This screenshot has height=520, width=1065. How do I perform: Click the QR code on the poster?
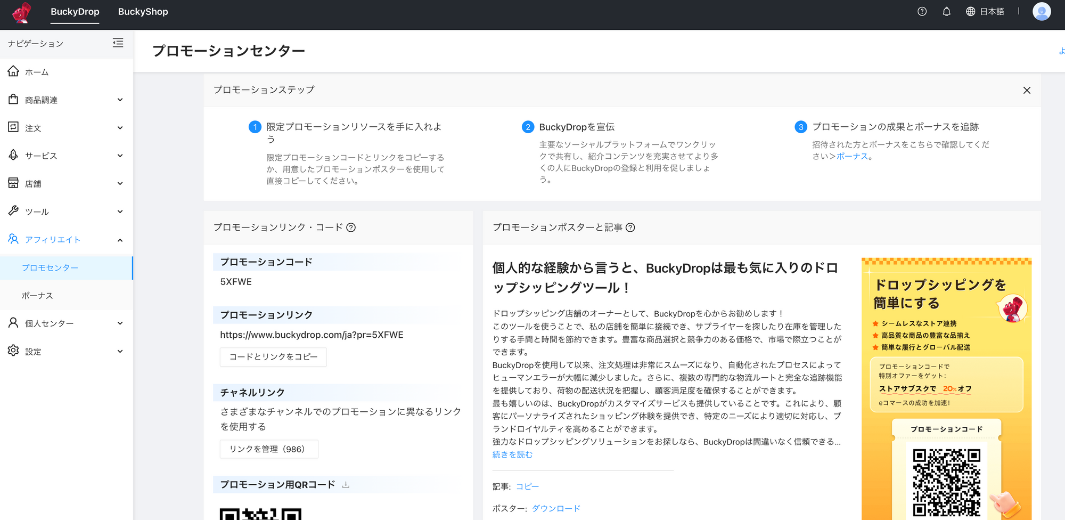946,483
